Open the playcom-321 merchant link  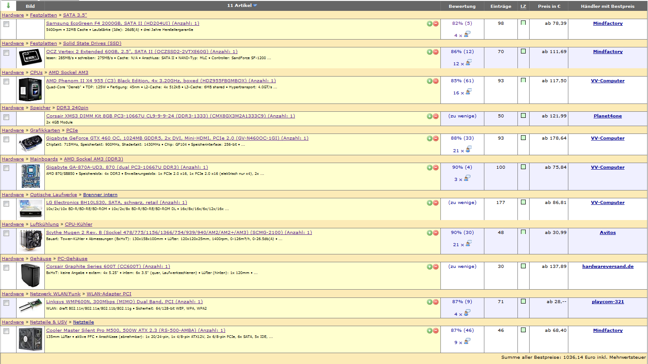(608, 302)
